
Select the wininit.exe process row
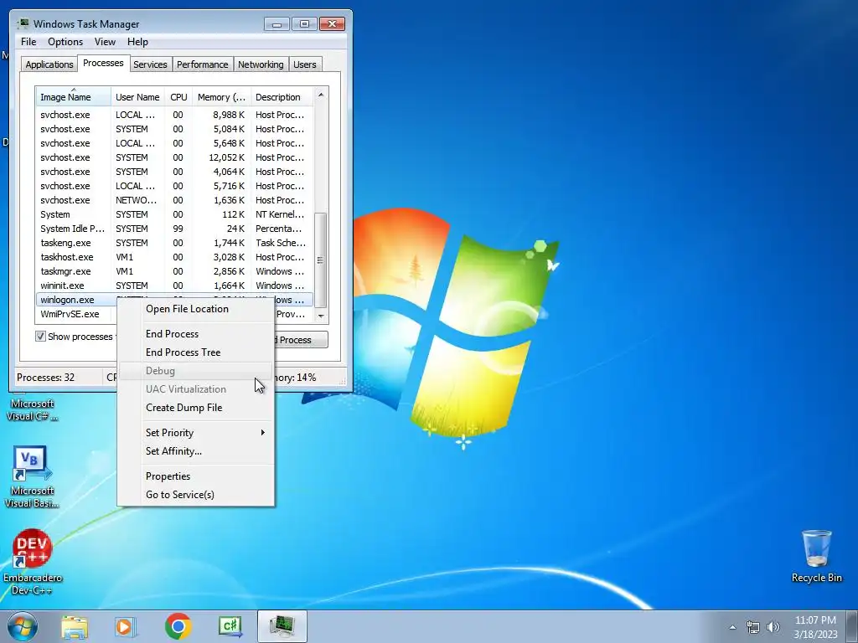coord(174,286)
